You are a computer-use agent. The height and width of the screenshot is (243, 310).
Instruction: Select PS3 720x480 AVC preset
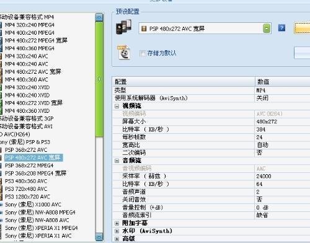coord(26,189)
